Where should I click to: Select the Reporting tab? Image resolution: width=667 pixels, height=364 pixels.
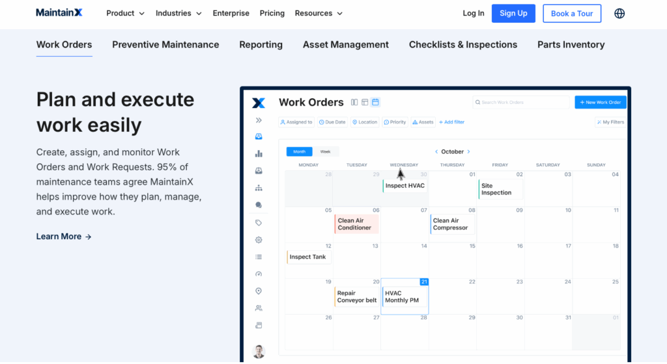pos(261,45)
